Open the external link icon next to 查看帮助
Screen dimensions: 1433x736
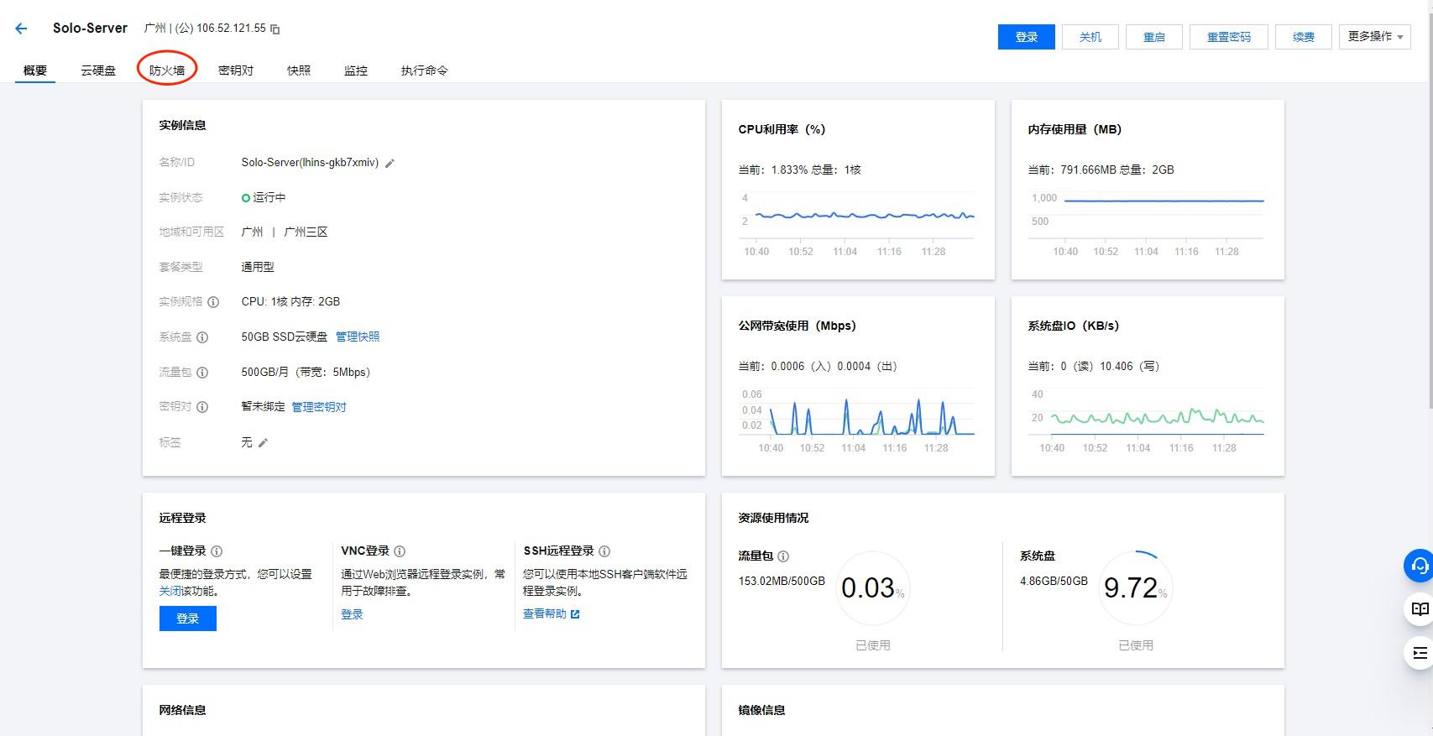[575, 614]
